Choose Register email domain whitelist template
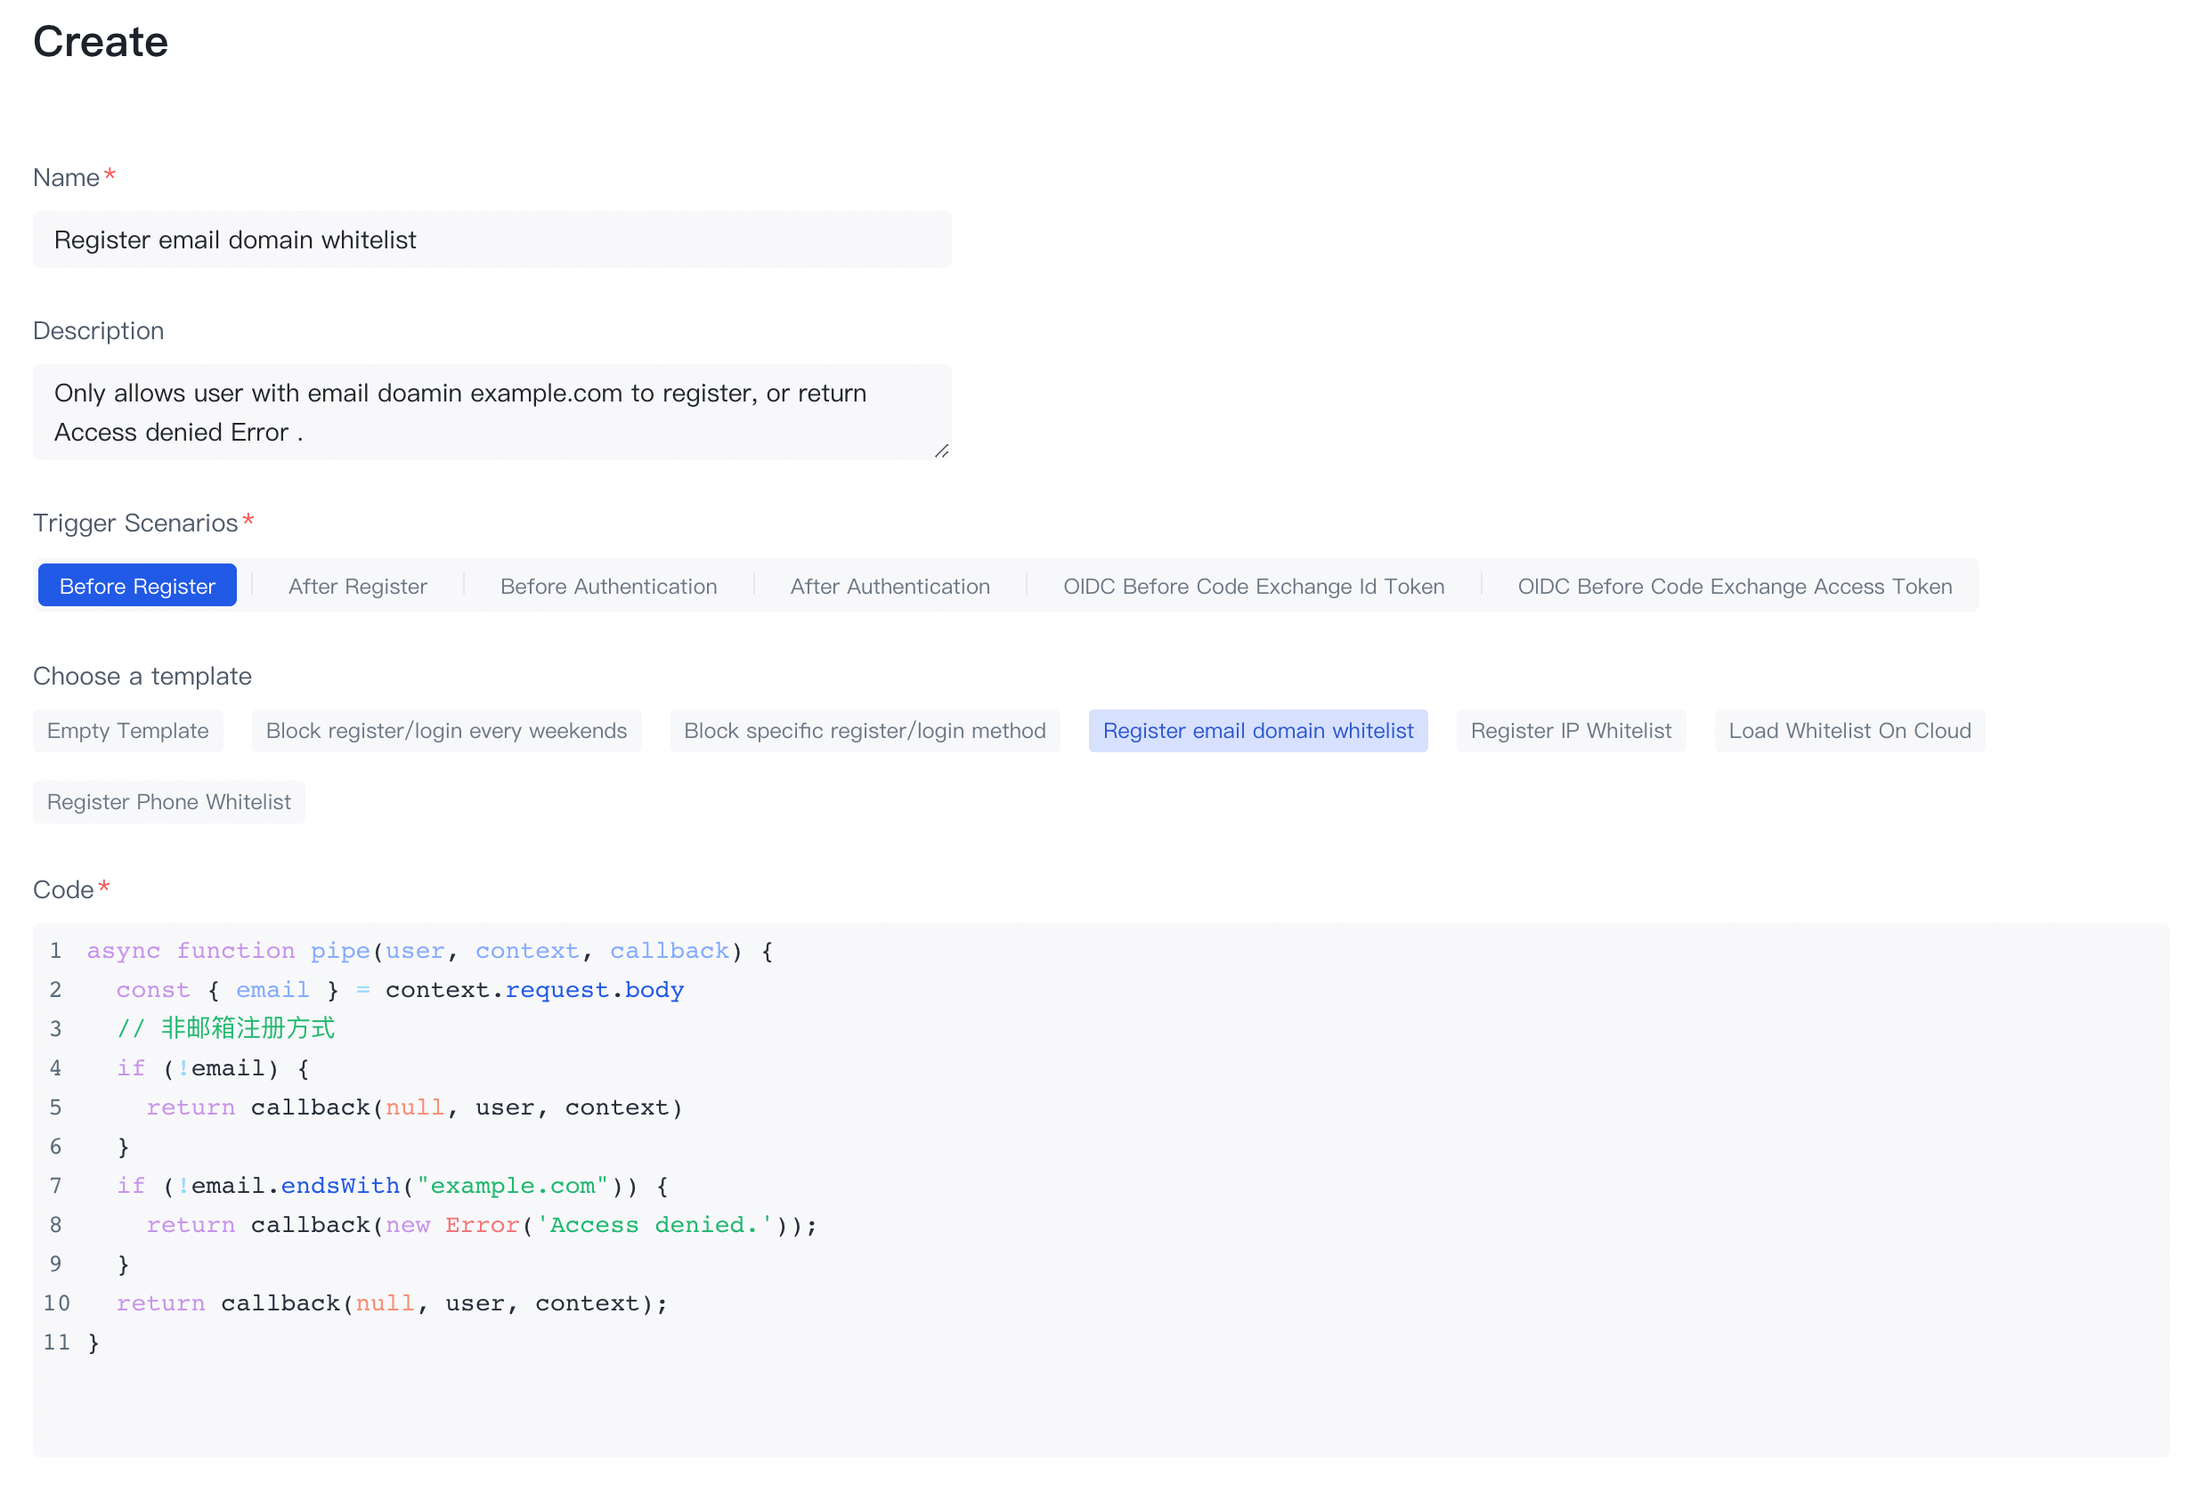Viewport: 2194px width, 1492px height. (x=1257, y=731)
